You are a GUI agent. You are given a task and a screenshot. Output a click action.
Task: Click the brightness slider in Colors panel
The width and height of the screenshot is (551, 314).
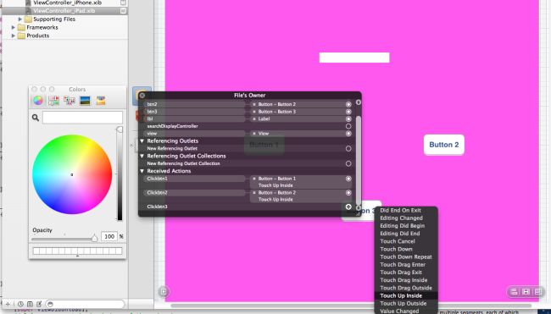[120, 174]
